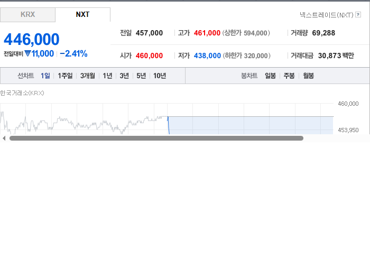Image resolution: width=370 pixels, height=259 pixels.
Task: Click the shaded blue area of price chart
Action: click(x=251, y=125)
